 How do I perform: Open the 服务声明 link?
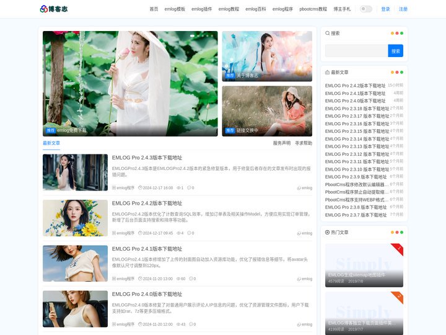coord(282,143)
